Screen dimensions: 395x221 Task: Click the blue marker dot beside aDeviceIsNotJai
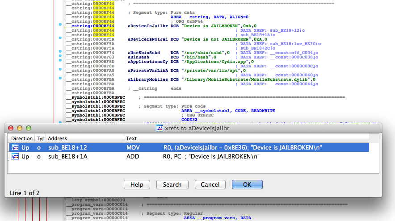coord(60,39)
